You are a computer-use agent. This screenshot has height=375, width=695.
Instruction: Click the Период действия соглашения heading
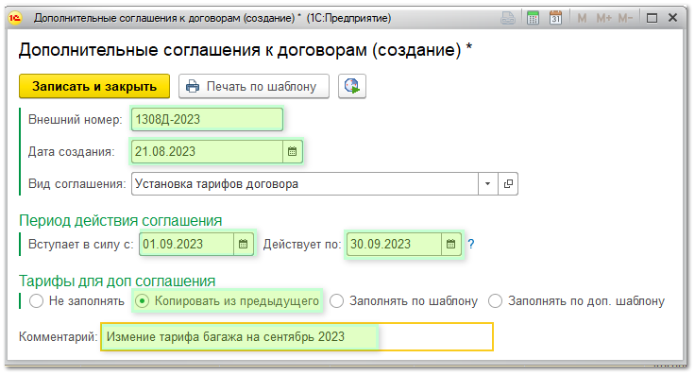(x=121, y=220)
